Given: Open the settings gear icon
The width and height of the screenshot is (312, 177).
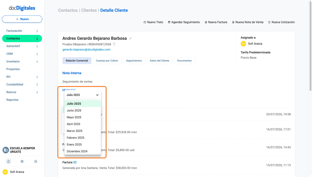Looking at the screenshot, I should click(22, 161).
